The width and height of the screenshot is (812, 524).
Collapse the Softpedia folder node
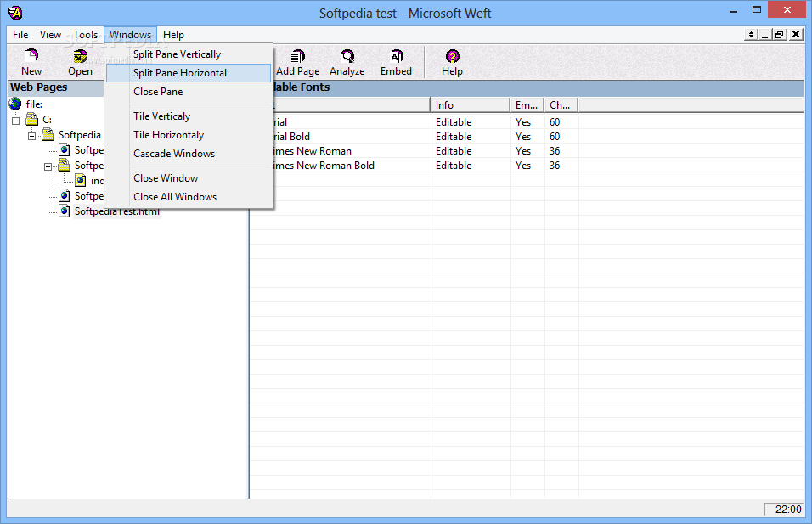pyautogui.click(x=32, y=136)
